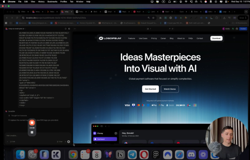
Task: Click the Flowy sidebar collapse icon
Action: tap(116, 133)
